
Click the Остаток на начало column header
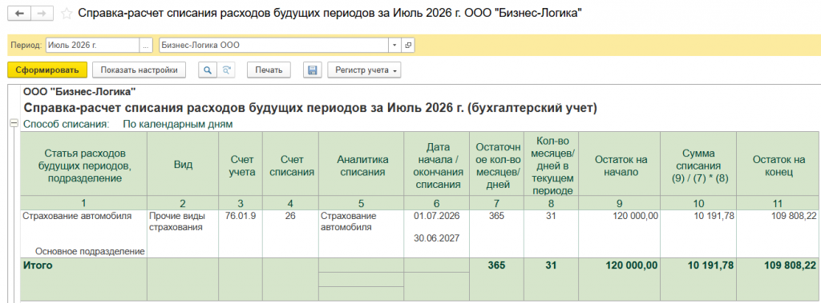pos(620,165)
